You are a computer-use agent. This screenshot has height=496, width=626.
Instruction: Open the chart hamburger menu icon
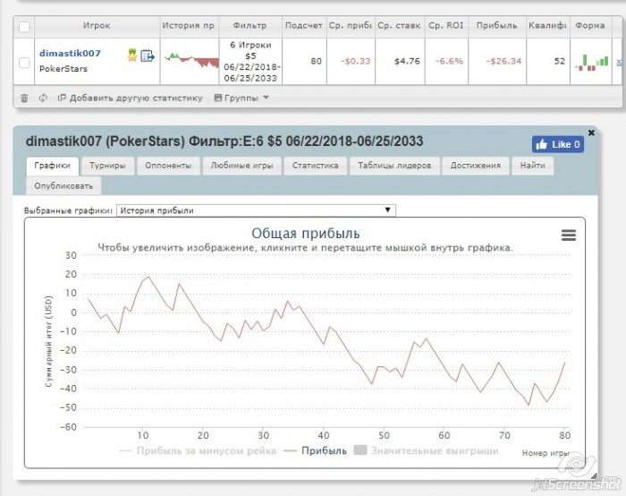(569, 235)
